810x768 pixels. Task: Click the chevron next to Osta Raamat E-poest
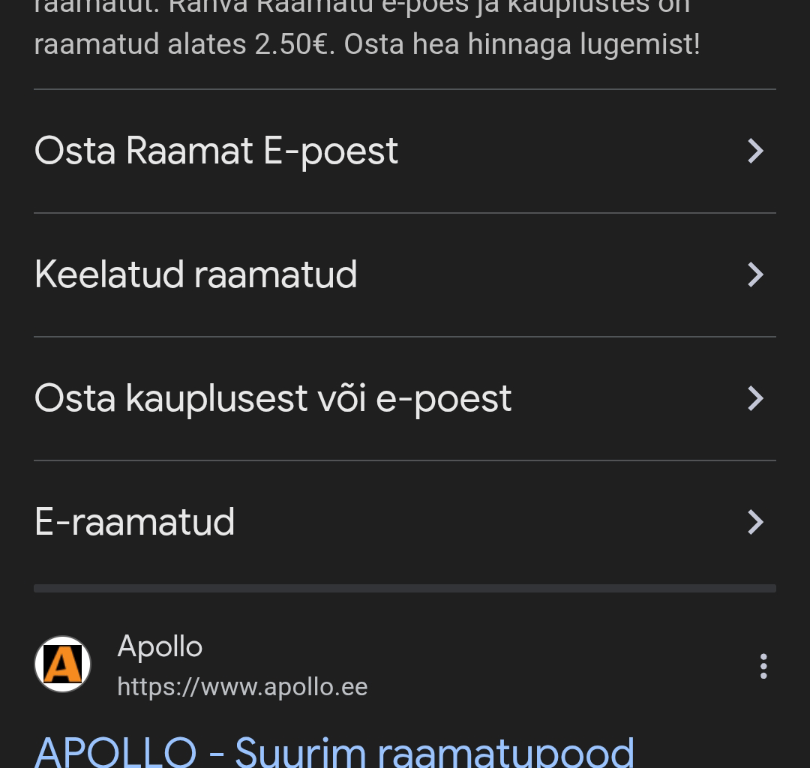755,150
